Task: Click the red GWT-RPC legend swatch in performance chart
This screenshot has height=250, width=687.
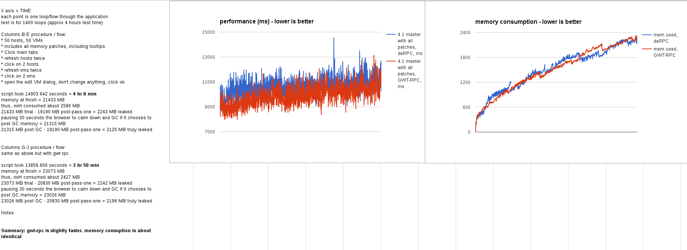Action: pyautogui.click(x=391, y=61)
